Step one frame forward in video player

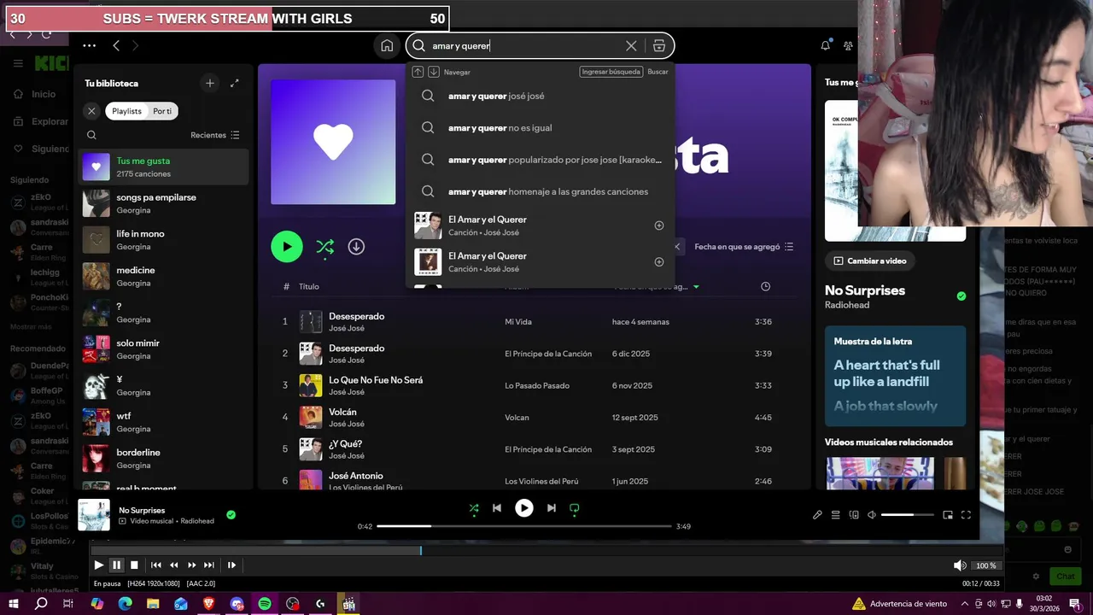coord(231,565)
